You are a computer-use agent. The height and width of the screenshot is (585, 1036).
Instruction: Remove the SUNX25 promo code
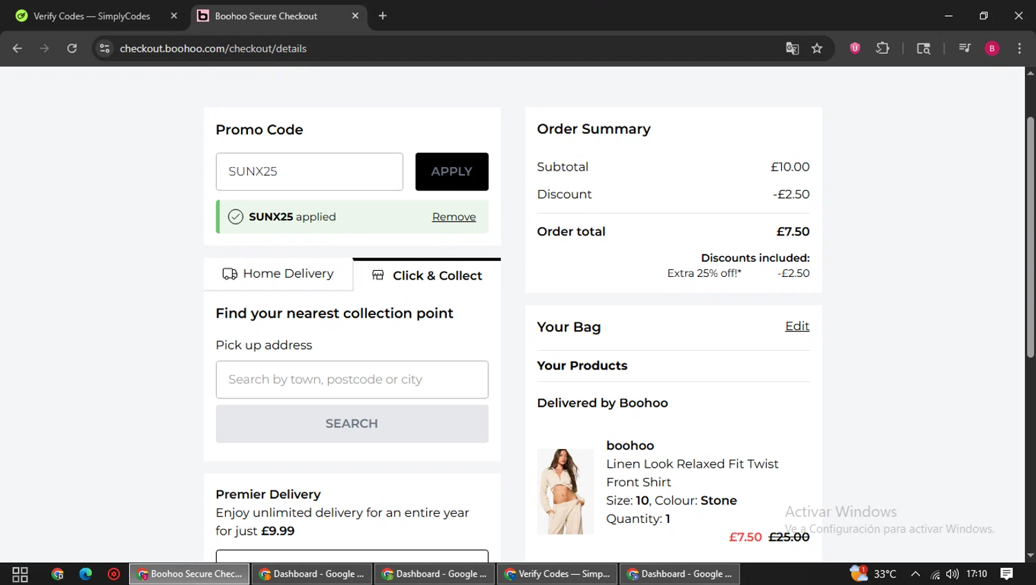click(454, 217)
